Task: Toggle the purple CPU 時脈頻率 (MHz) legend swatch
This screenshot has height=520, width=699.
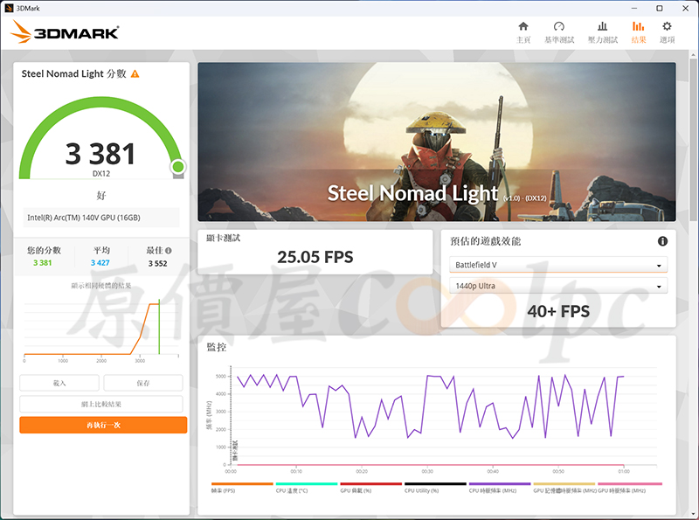Action: (500, 484)
